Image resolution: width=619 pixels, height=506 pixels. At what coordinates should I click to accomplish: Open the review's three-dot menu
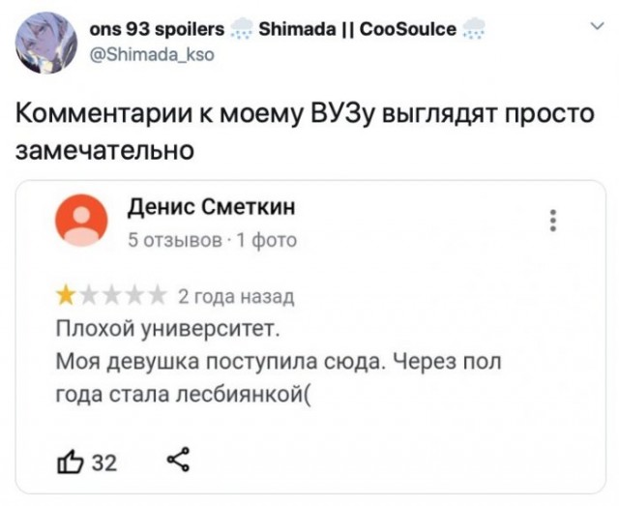(553, 220)
